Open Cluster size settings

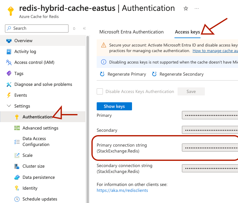pos(43,166)
